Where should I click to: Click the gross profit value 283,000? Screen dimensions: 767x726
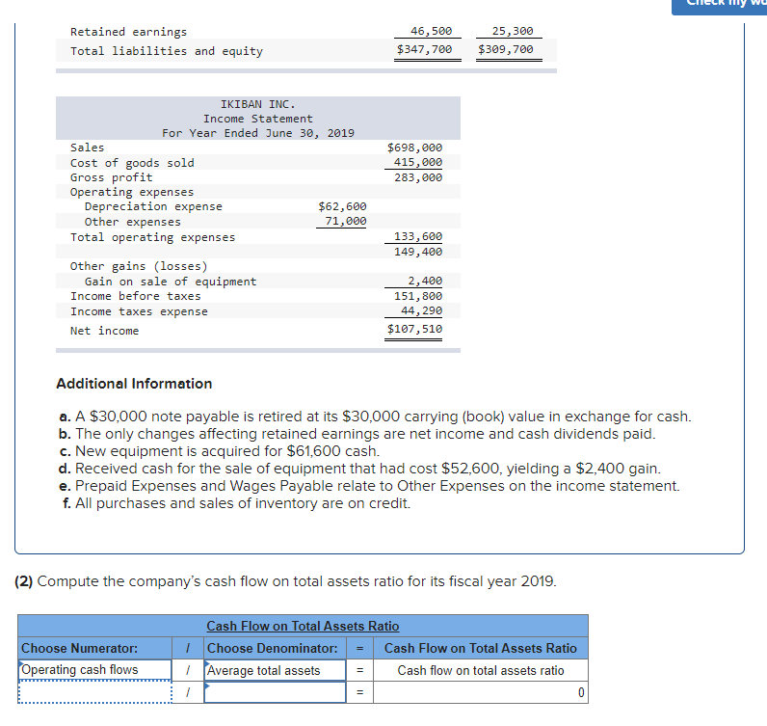pyautogui.click(x=418, y=177)
